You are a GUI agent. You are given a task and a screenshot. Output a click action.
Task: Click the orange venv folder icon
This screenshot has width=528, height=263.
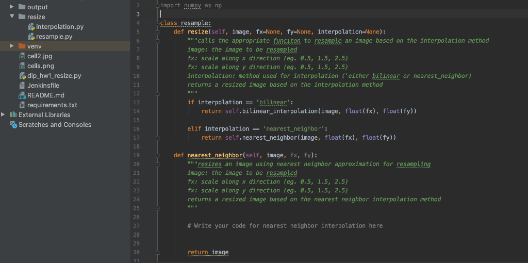[x=22, y=46]
